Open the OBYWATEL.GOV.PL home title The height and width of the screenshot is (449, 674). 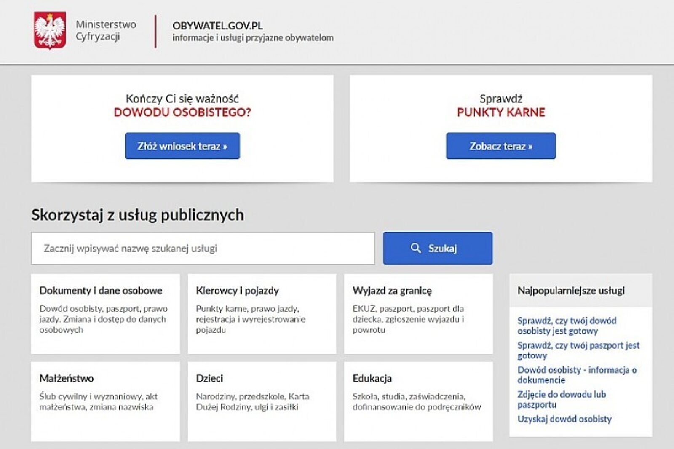(217, 25)
